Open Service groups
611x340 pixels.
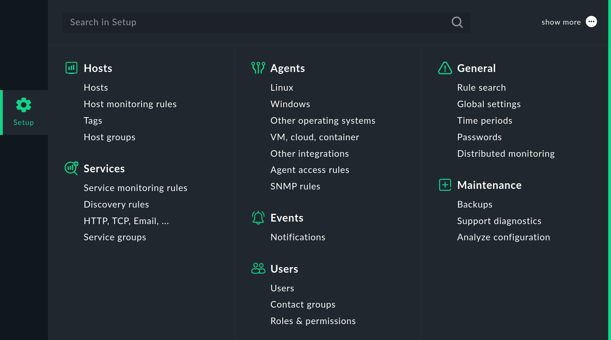tap(115, 237)
